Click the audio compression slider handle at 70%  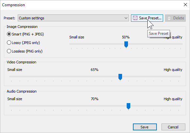click(128, 106)
